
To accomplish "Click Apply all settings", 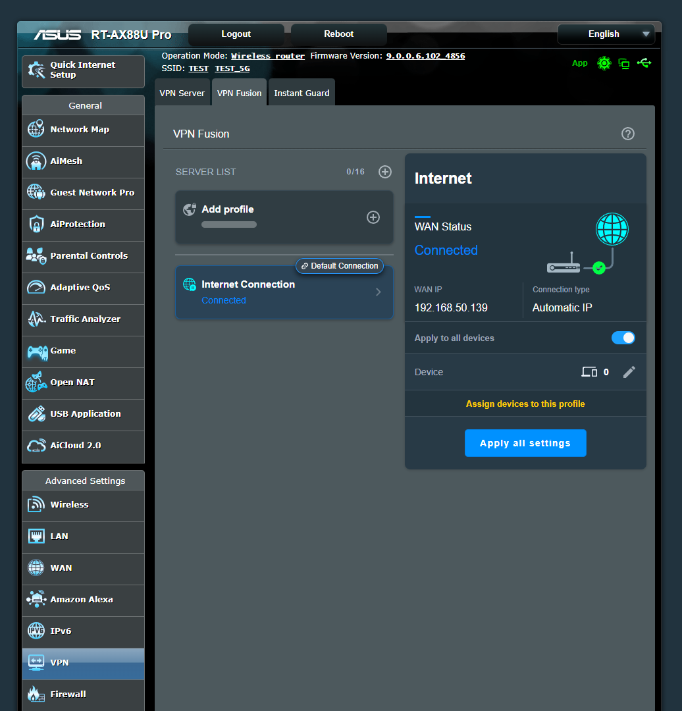I will (x=525, y=443).
